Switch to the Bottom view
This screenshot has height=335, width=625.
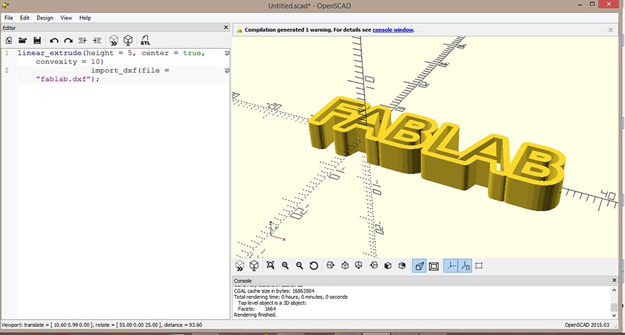pyautogui.click(x=359, y=265)
